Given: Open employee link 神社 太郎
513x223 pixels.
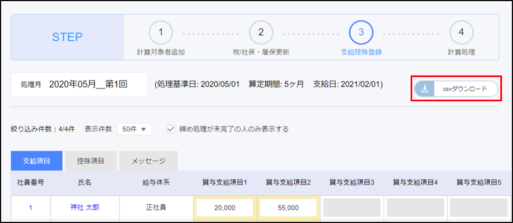Looking at the screenshot, I should 85,208.
